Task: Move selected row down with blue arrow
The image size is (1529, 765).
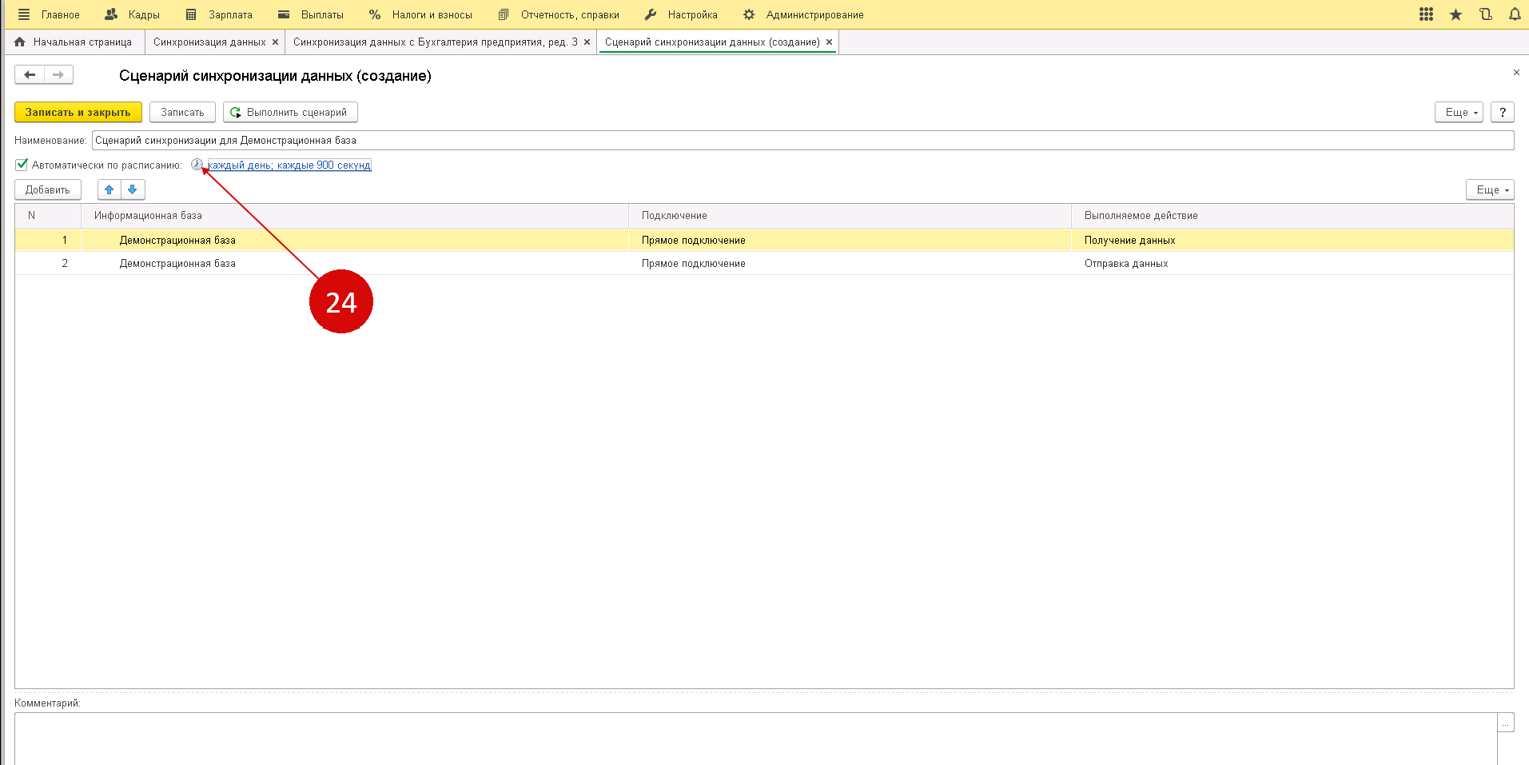Action: pos(133,189)
